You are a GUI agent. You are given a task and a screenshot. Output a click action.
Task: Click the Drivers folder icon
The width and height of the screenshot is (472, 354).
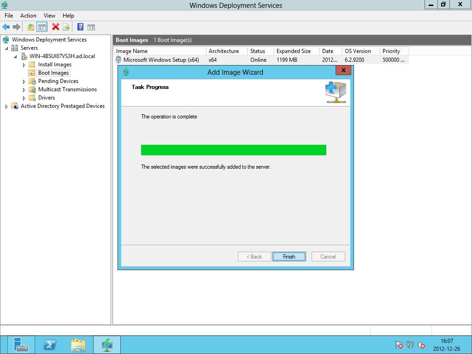[32, 98]
